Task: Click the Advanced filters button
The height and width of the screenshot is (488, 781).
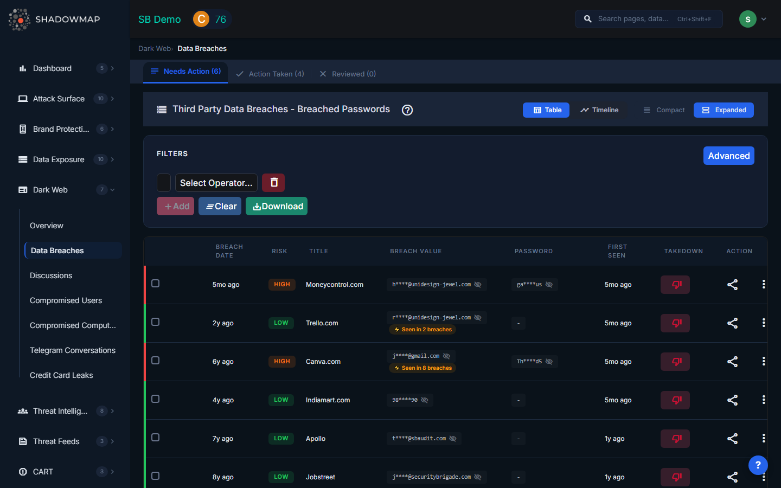Action: click(728, 156)
